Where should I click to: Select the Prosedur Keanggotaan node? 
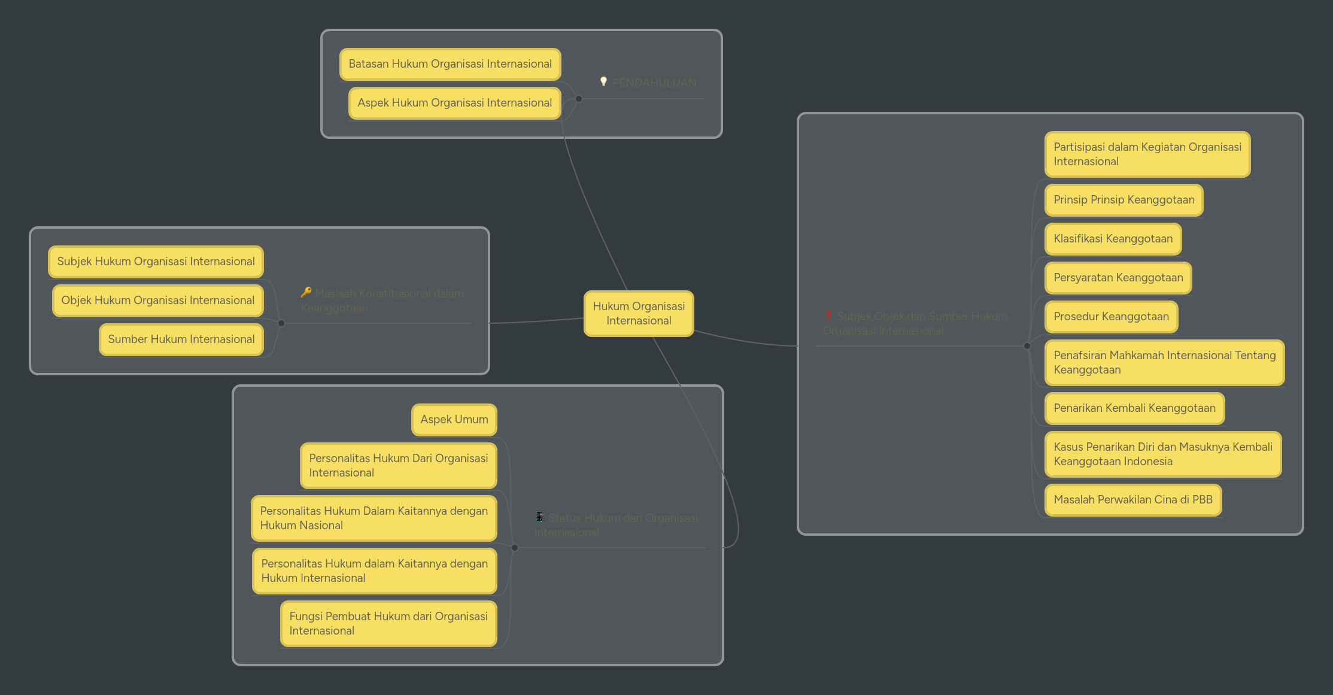pos(1110,317)
